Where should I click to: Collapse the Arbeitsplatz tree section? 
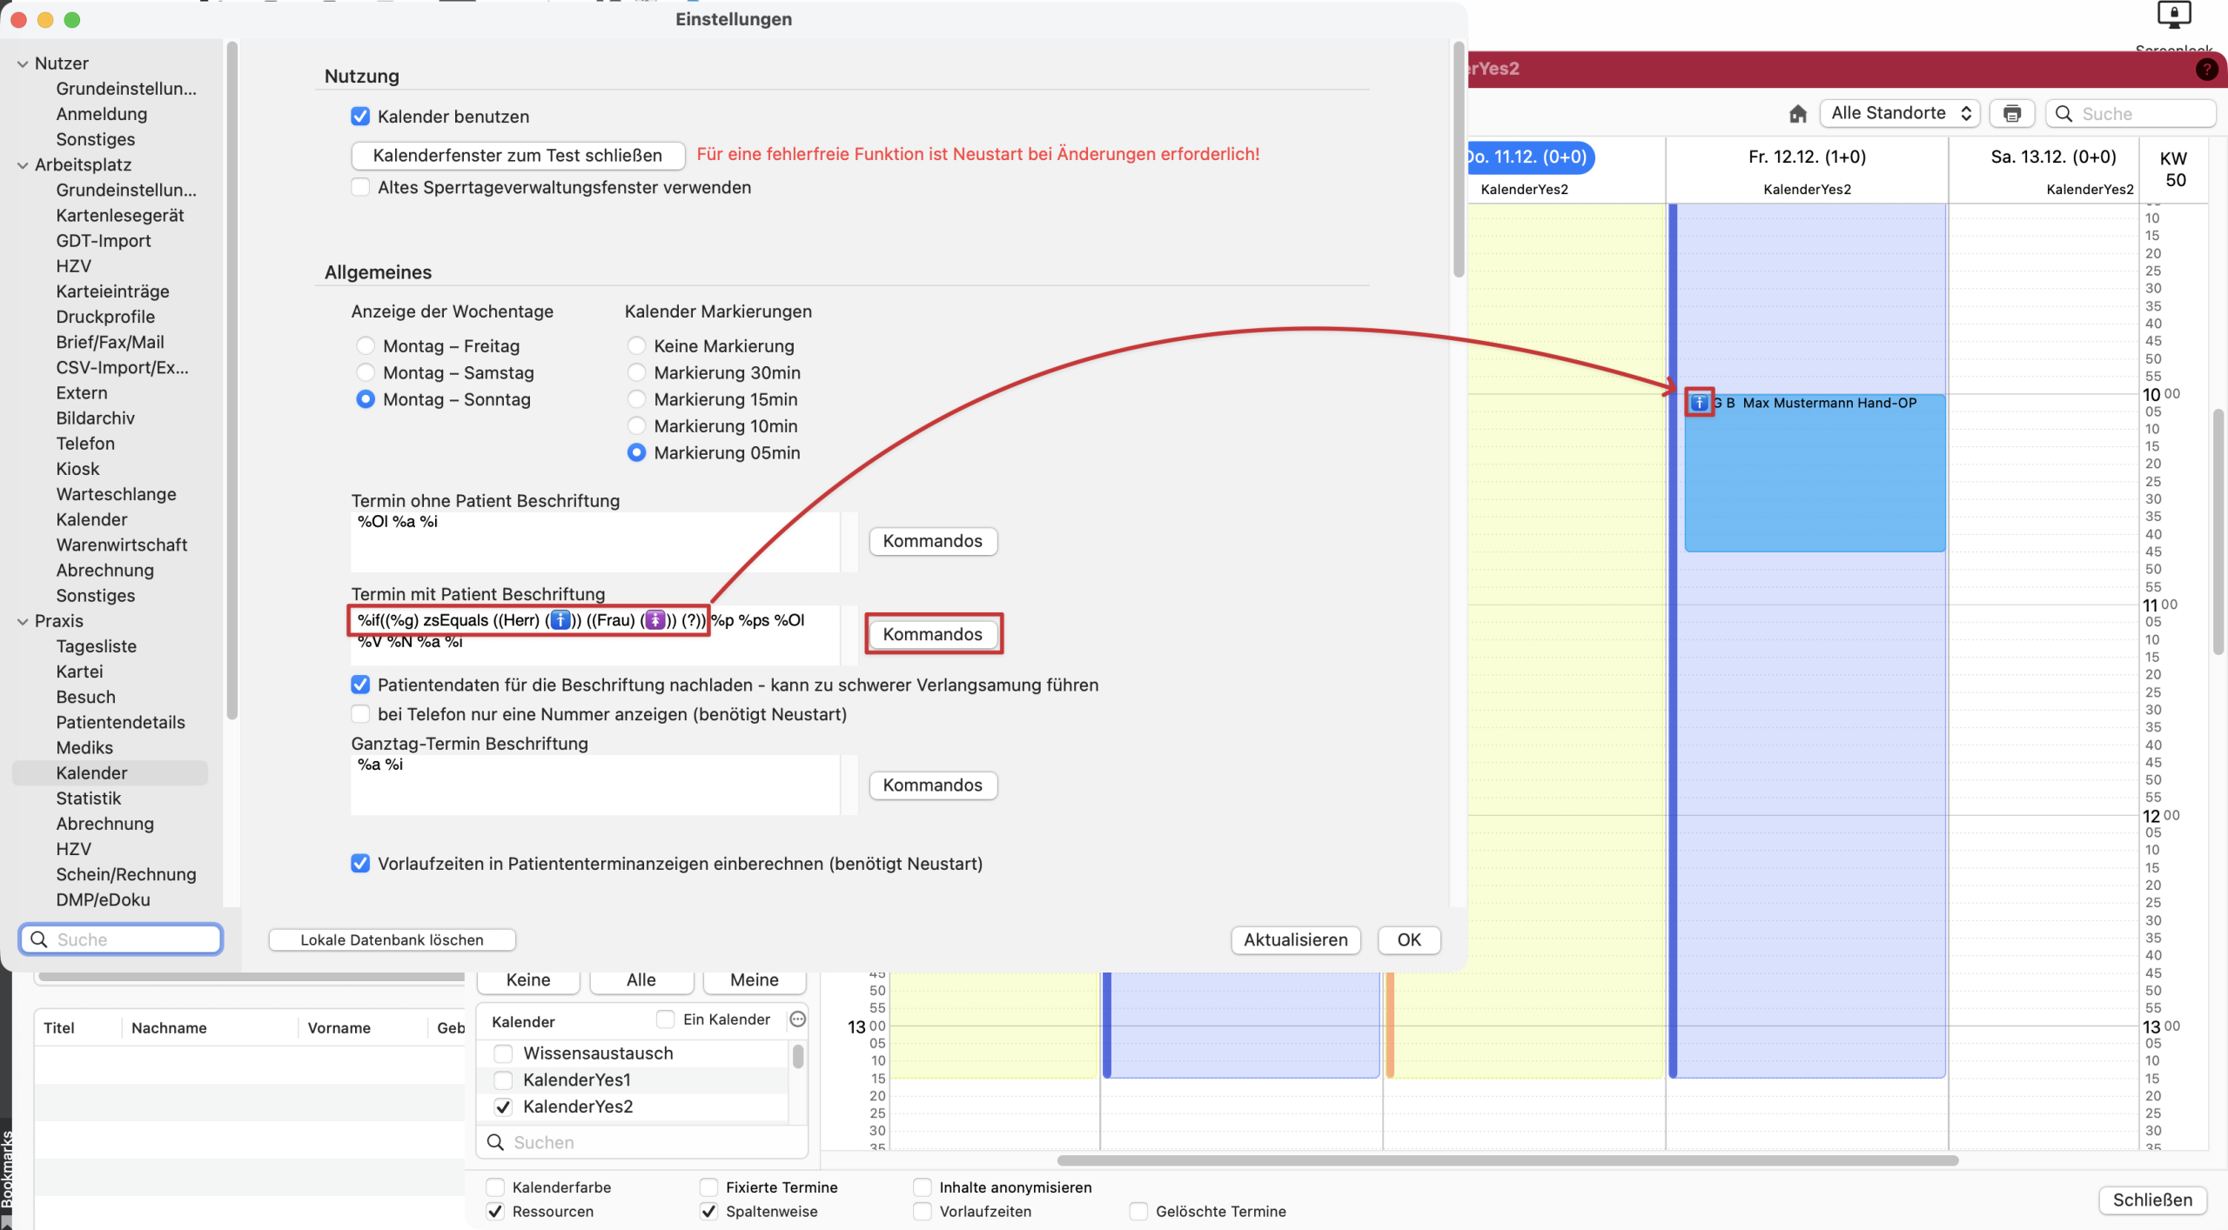pyautogui.click(x=23, y=165)
